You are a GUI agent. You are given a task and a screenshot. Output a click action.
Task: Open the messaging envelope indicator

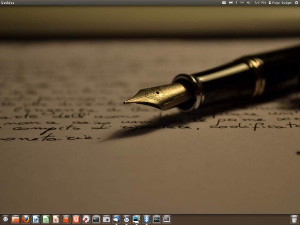(x=224, y=3)
